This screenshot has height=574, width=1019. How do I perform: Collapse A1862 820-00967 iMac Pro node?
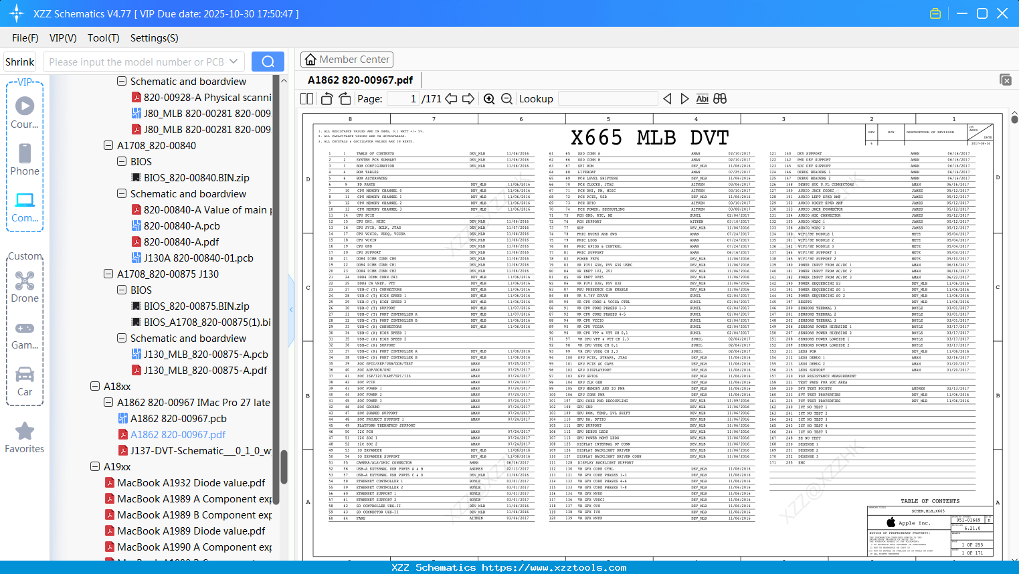(x=108, y=402)
